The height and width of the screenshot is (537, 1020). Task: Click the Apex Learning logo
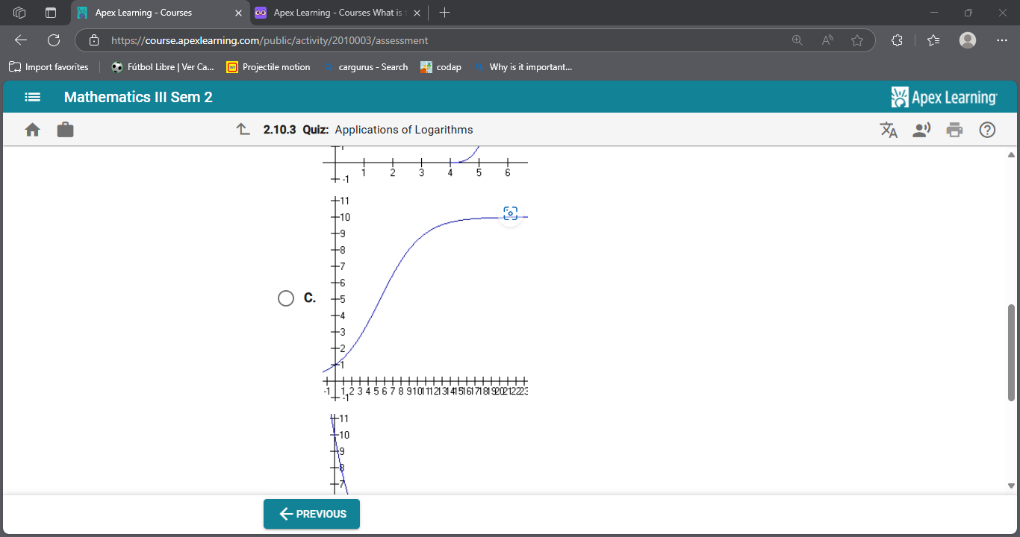(944, 97)
